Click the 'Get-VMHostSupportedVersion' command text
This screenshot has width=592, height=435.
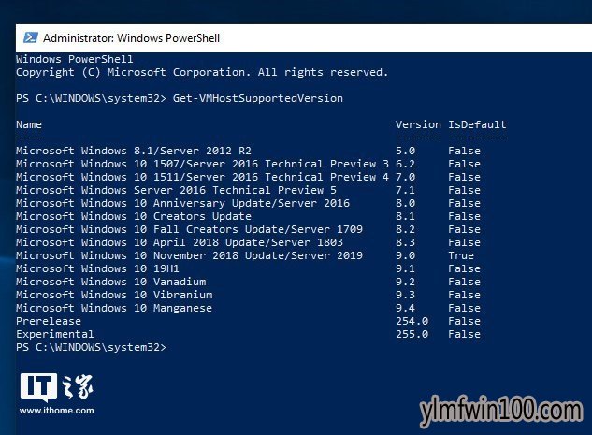[258, 98]
